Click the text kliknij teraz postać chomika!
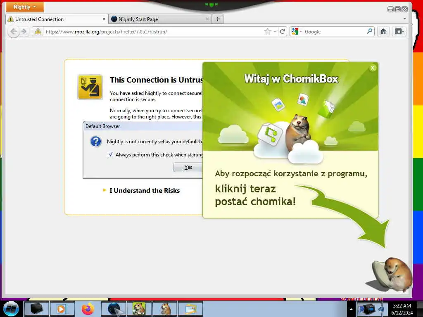 [x=255, y=195]
